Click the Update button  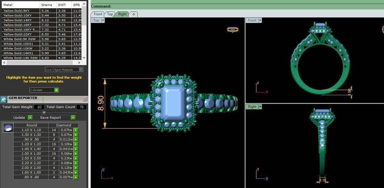20,118
